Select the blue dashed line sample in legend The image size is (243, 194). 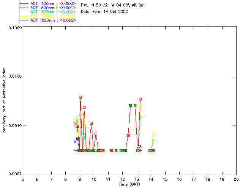click(x=24, y=8)
